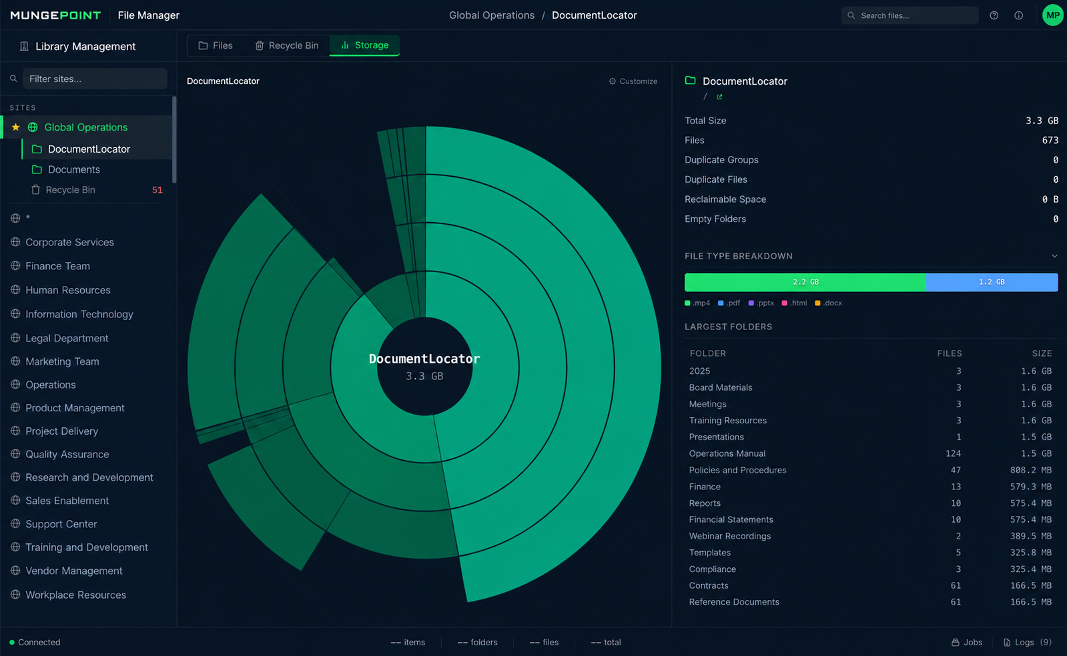Image resolution: width=1067 pixels, height=656 pixels.
Task: Open the MP user avatar menu
Action: click(1052, 15)
